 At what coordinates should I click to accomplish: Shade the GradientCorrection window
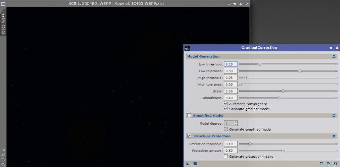click(331, 48)
